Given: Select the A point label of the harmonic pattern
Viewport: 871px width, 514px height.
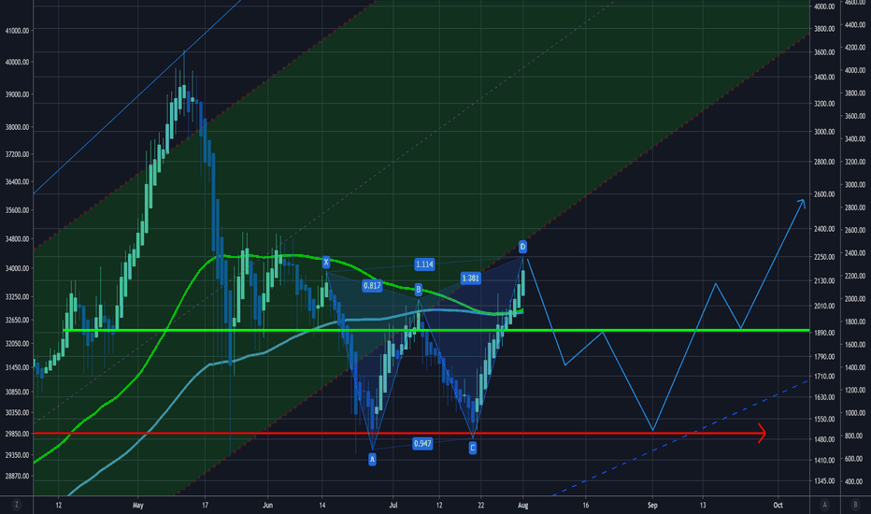Looking at the screenshot, I should (372, 459).
